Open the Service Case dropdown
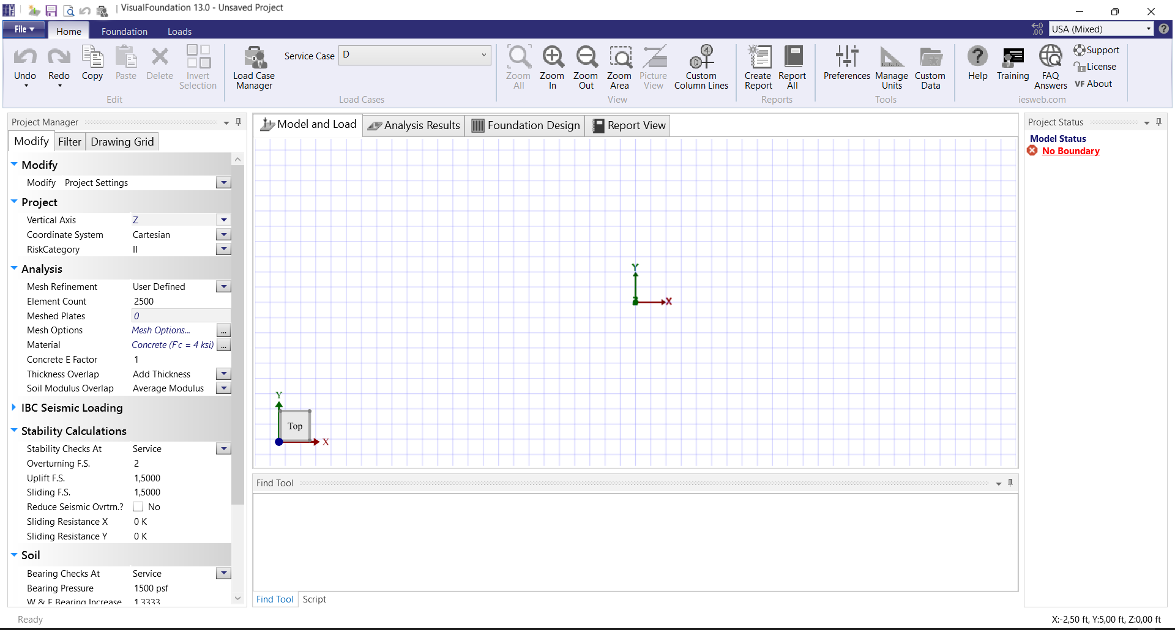Viewport: 1175px width, 630px height. coord(483,55)
